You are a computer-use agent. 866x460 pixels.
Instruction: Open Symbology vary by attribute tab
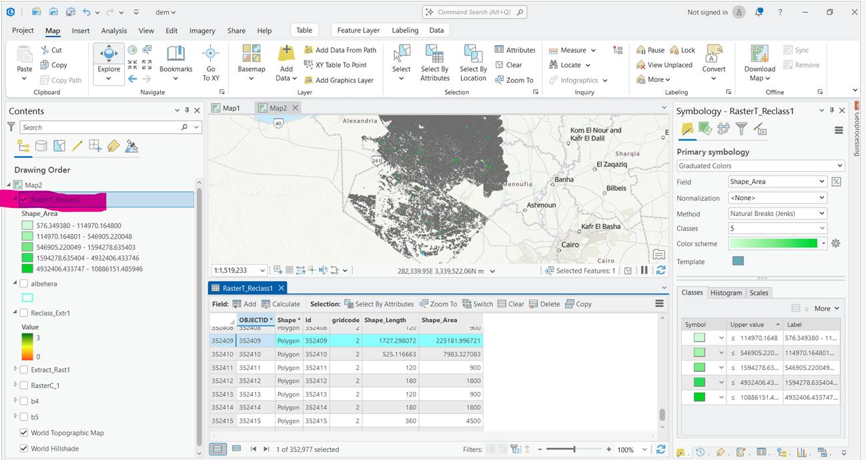(x=705, y=129)
